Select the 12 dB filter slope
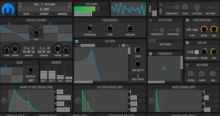 pyautogui.click(x=119, y=46)
